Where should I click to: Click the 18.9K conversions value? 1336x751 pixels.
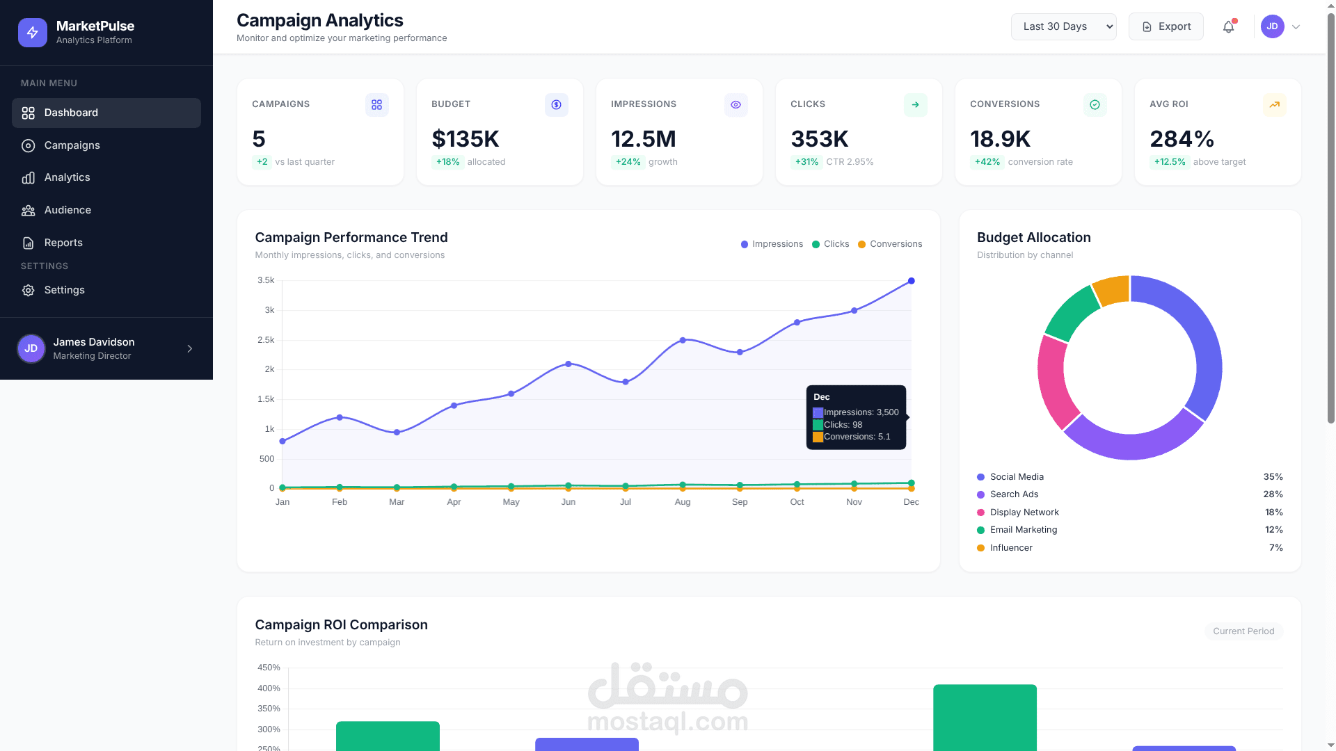click(1001, 139)
